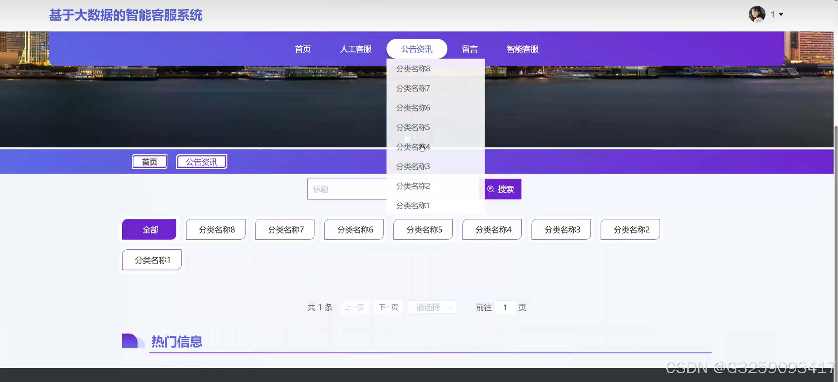Image resolution: width=838 pixels, height=382 pixels.
Task: Select the 全部 category filter
Action: 149,229
